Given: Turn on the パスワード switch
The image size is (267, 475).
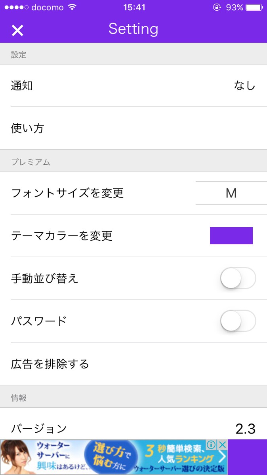Looking at the screenshot, I should 238,321.
